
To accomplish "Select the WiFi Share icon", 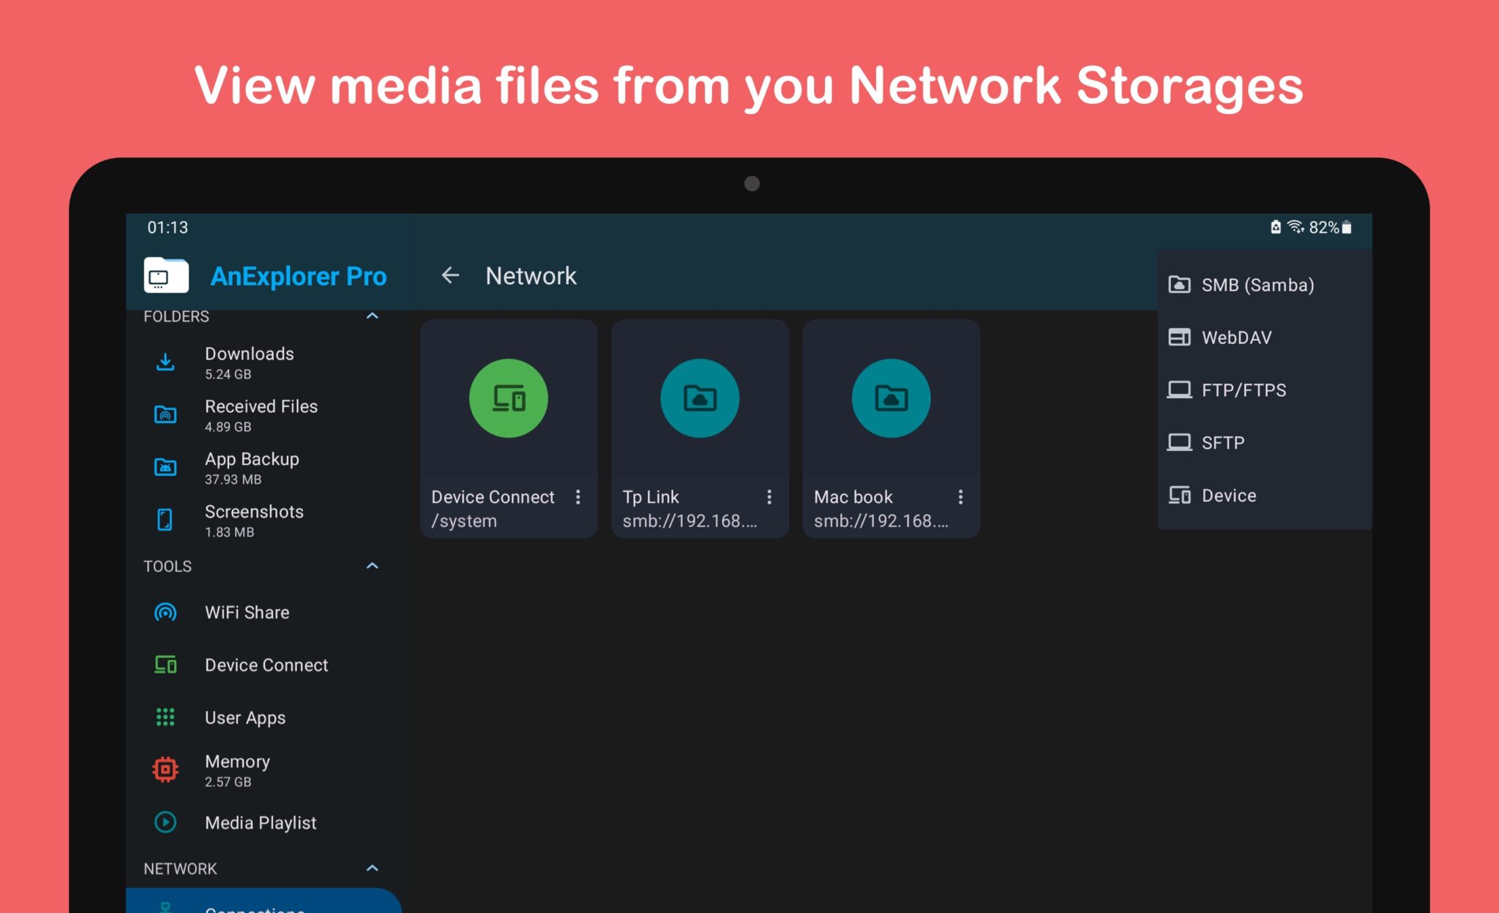I will (165, 612).
